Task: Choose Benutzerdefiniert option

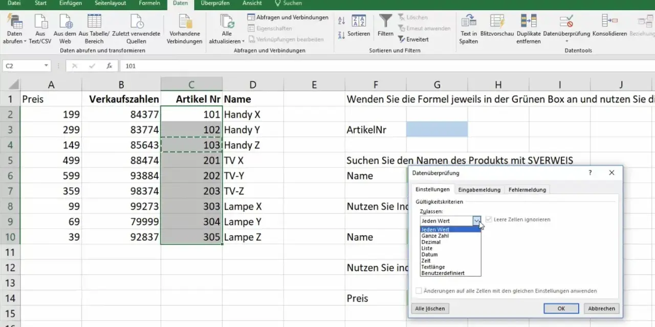Action: pyautogui.click(x=450, y=273)
